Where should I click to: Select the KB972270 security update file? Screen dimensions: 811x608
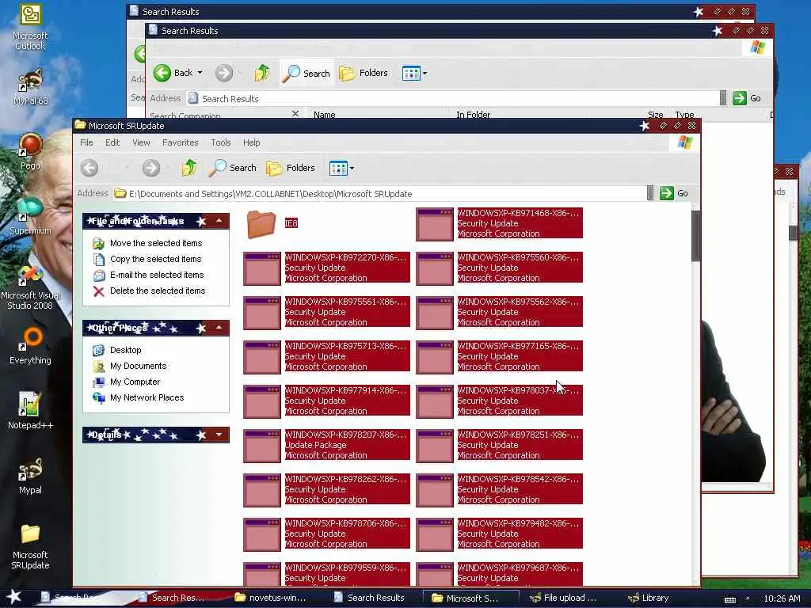pos(326,268)
